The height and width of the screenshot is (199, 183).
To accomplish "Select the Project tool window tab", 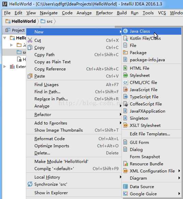I will (x=15, y=30).
